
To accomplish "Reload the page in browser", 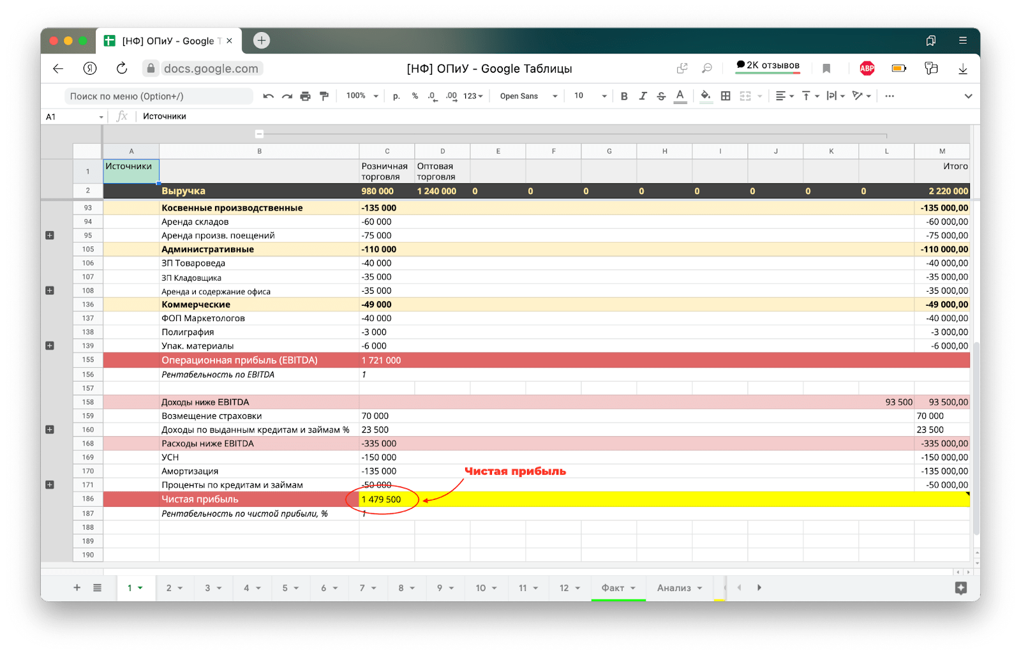I will click(x=122, y=69).
